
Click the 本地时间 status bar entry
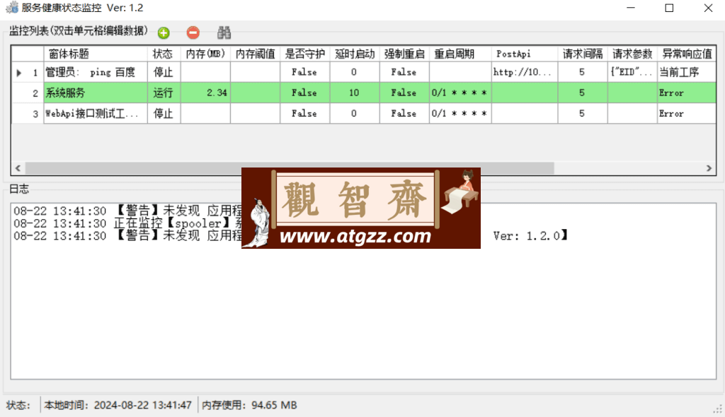(118, 405)
